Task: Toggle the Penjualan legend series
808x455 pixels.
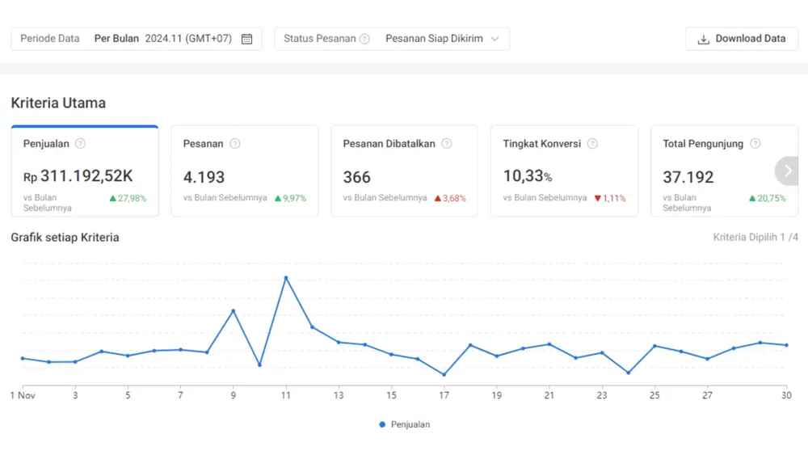Action: coord(404,424)
